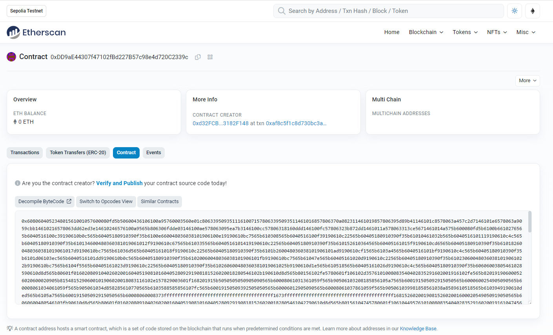Copy the contract address to clipboard
Image resolution: width=553 pixels, height=335 pixels.
click(198, 57)
